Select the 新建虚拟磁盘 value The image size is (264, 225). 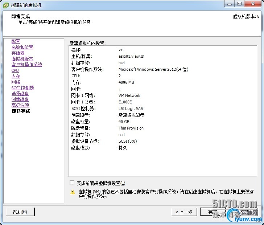point(131,115)
